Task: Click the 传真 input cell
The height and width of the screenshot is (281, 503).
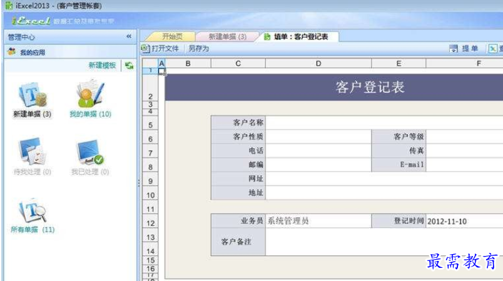Action: pos(464,151)
